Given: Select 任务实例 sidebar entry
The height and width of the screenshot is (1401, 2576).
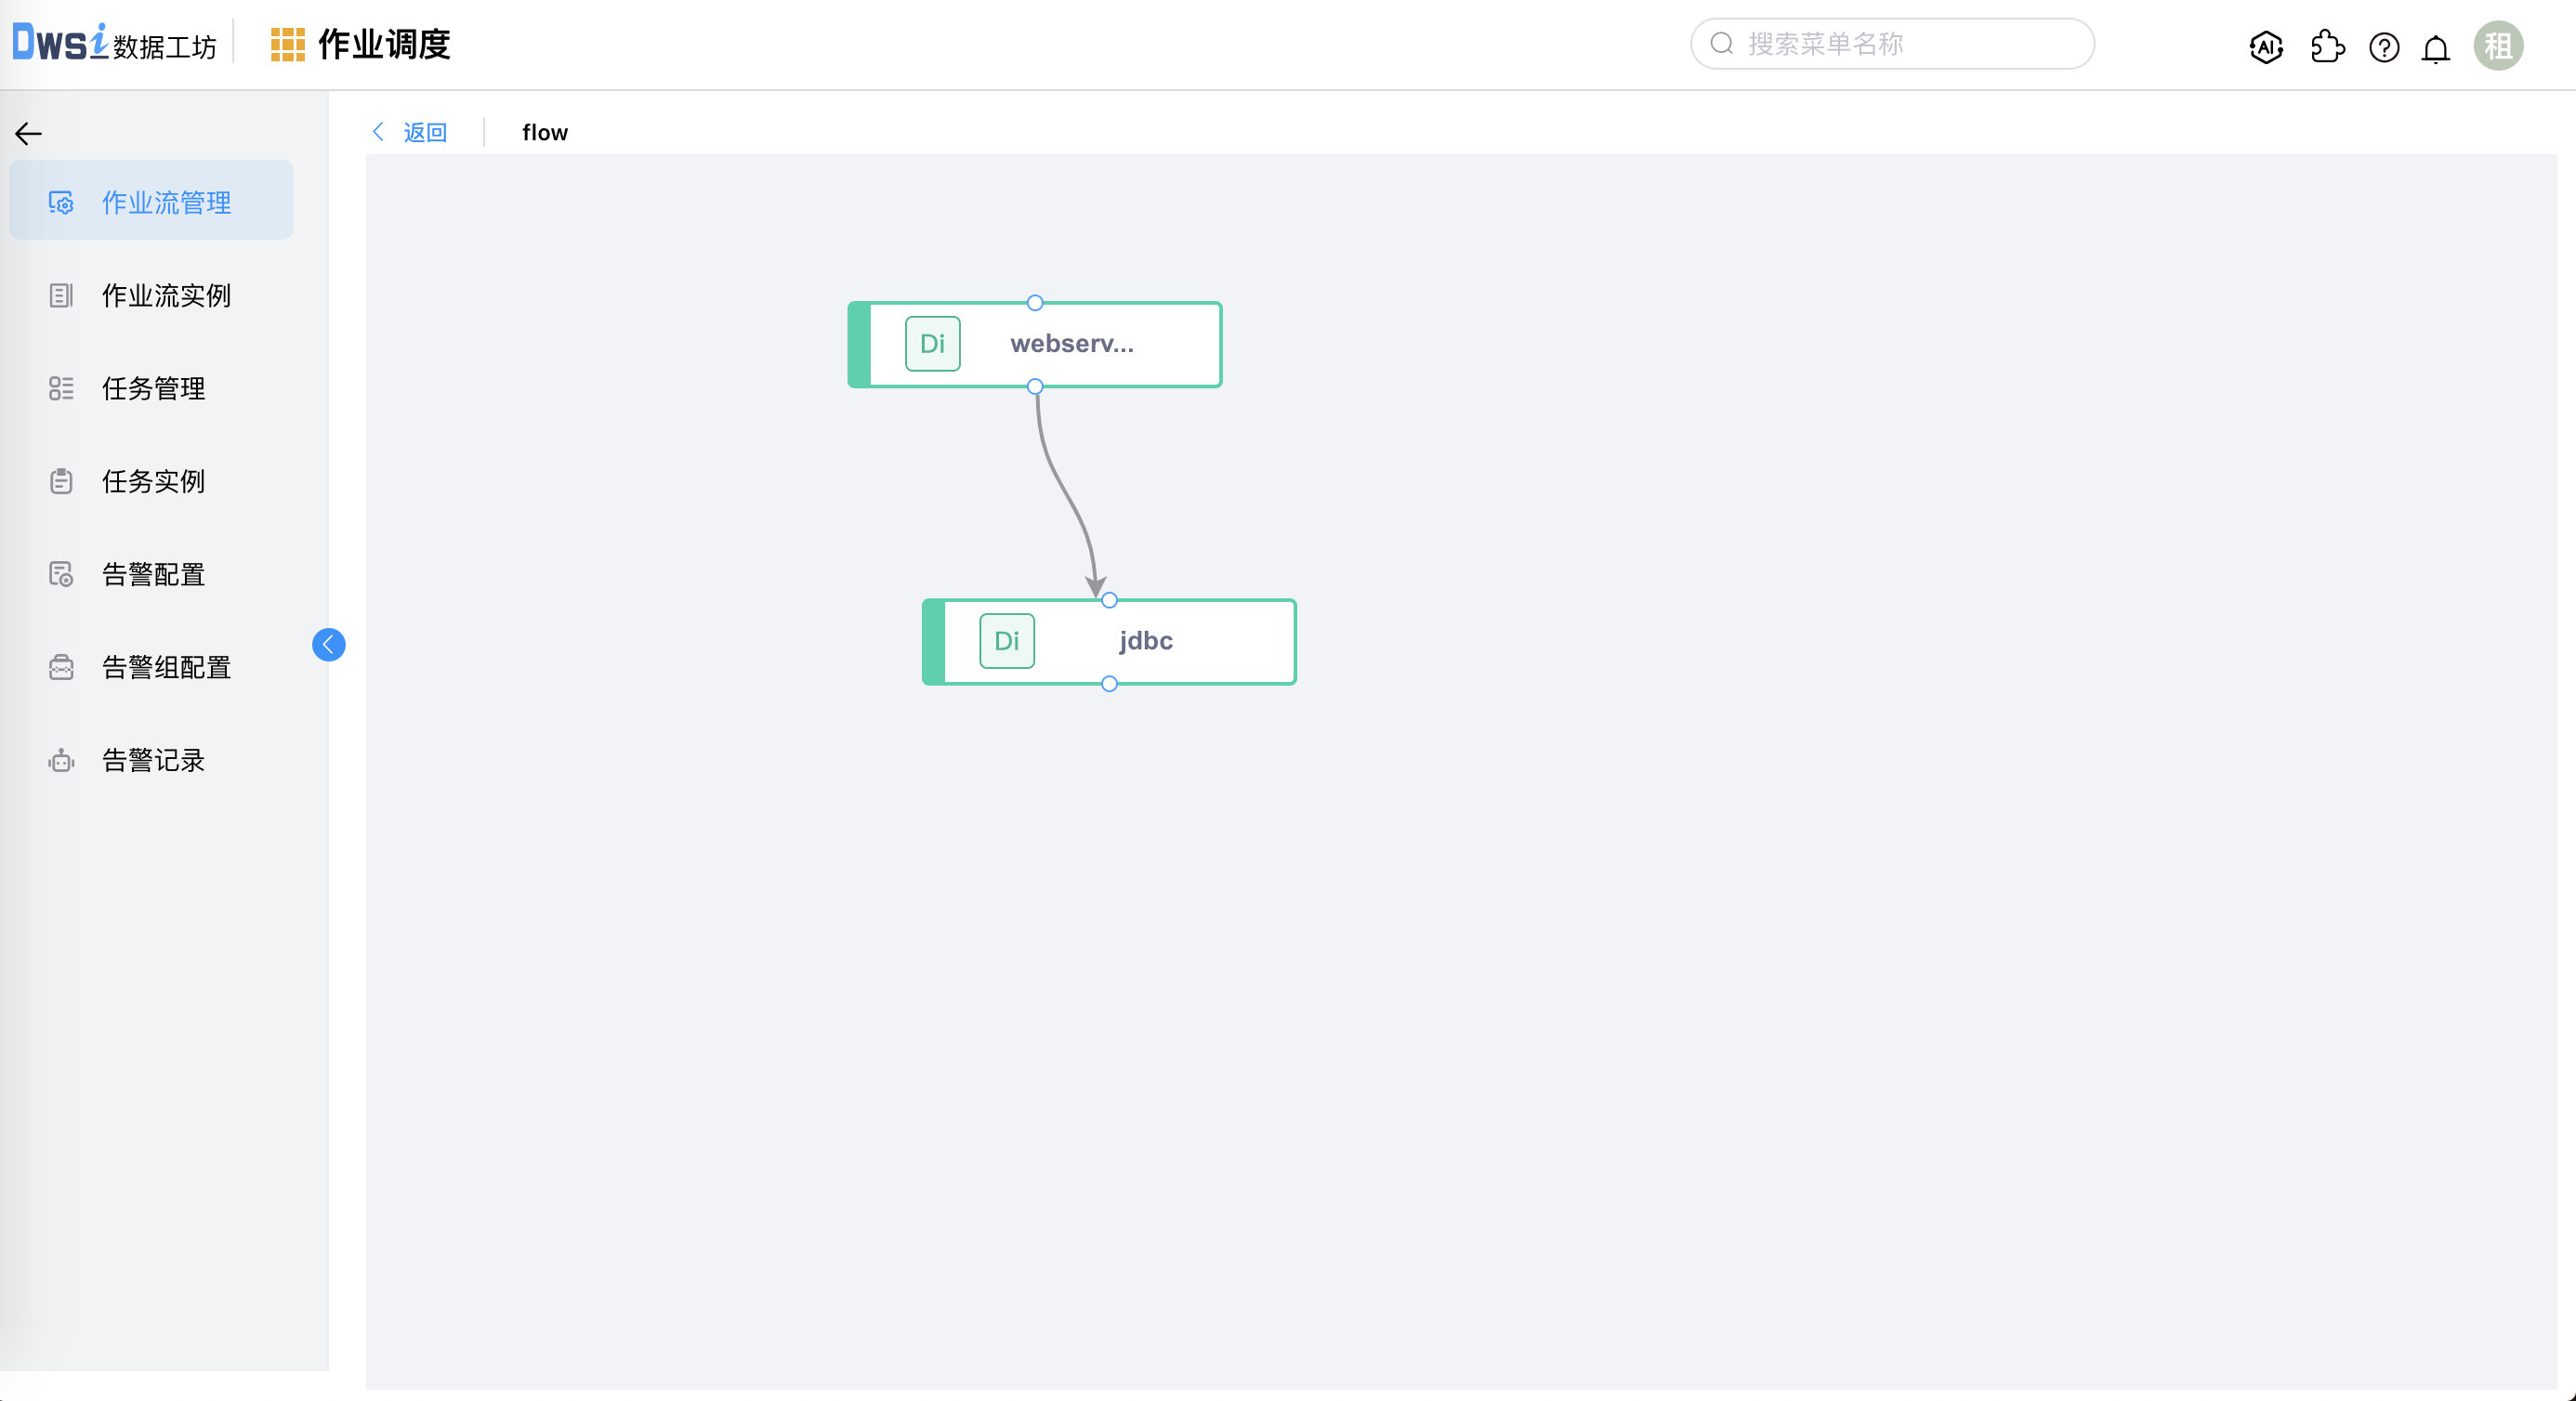Looking at the screenshot, I should coord(152,481).
